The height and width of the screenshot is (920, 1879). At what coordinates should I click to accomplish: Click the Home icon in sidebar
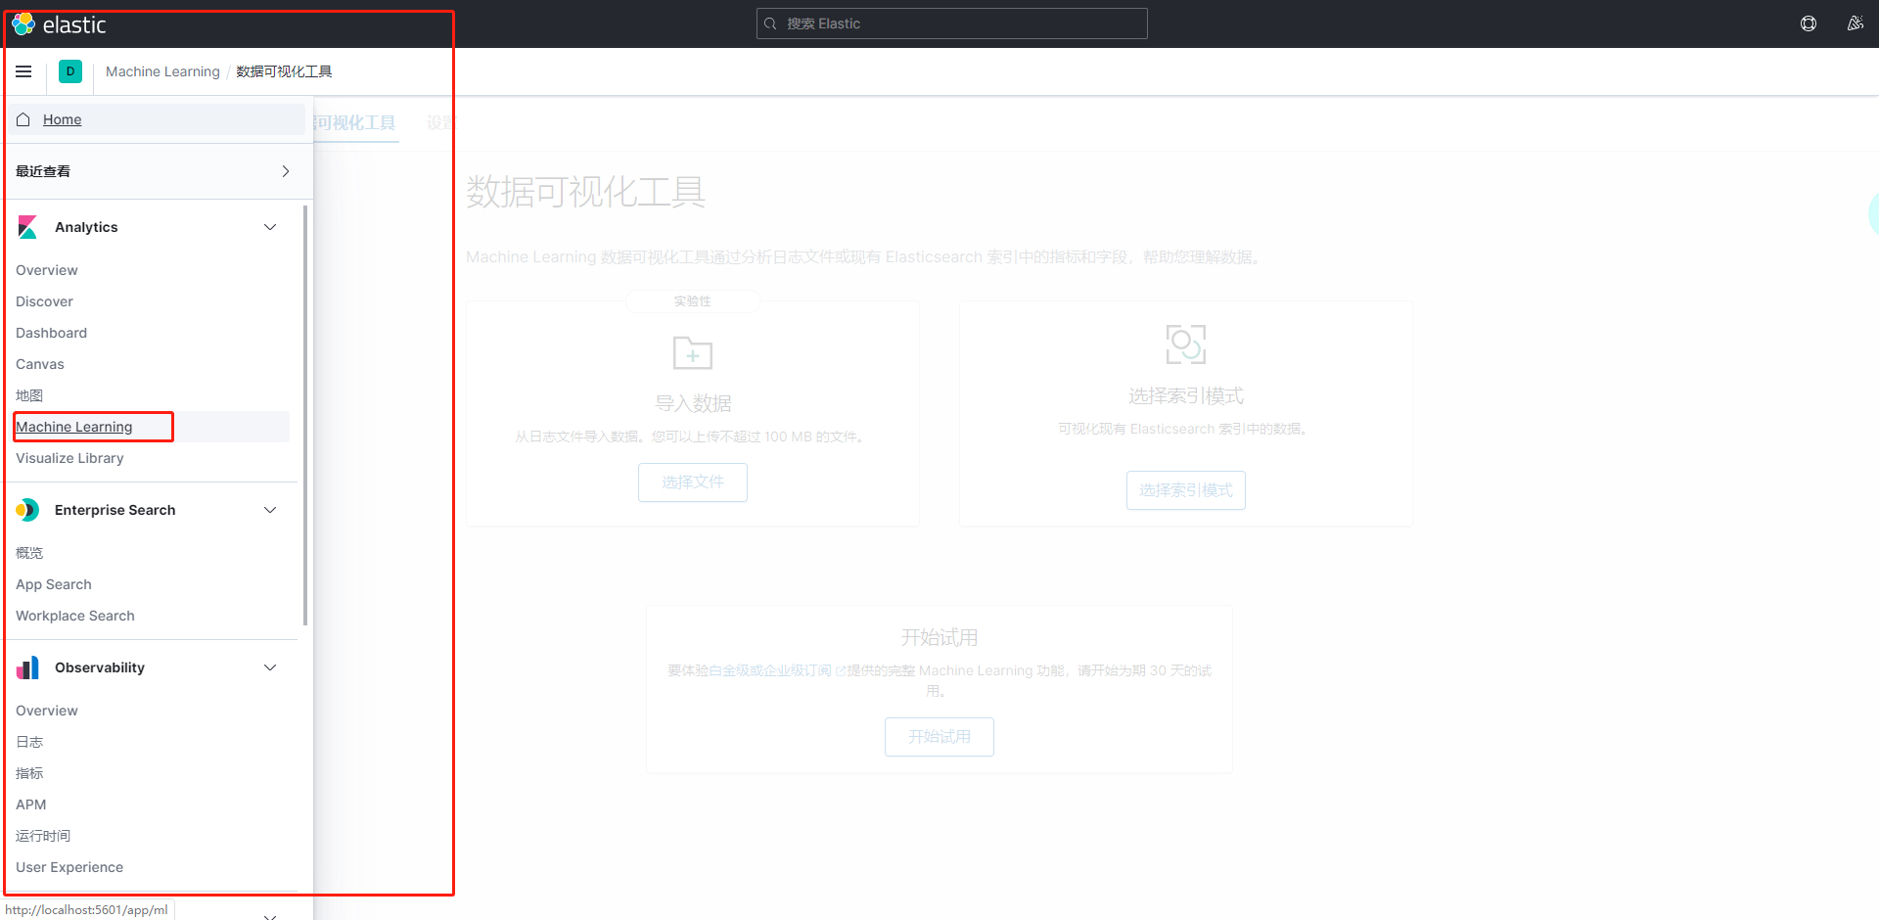(x=23, y=119)
